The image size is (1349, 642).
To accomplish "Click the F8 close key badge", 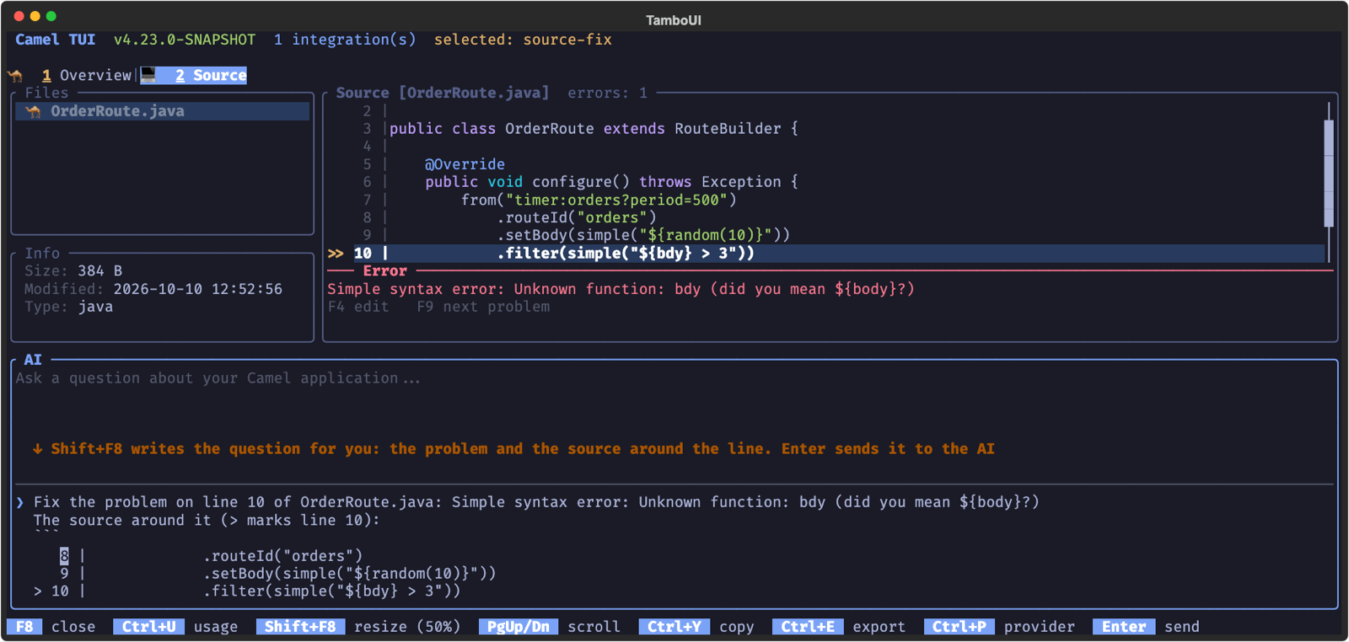I will (x=24, y=627).
